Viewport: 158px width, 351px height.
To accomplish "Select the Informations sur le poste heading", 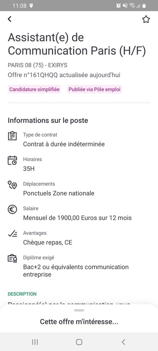I will pyautogui.click(x=48, y=120).
